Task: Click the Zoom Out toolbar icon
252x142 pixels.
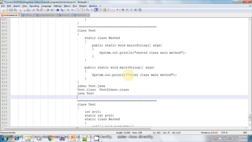Action: pyautogui.click(x=72, y=10)
